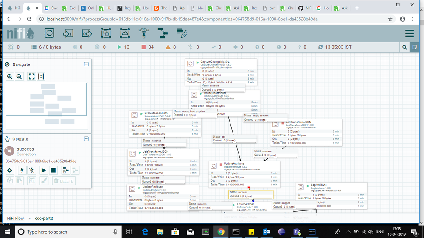This screenshot has width=424, height=238.
Task: Open the global hamburger menu
Action: 410,33
